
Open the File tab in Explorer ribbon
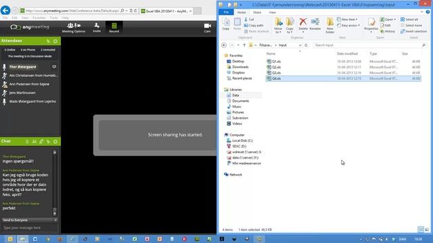click(226, 12)
